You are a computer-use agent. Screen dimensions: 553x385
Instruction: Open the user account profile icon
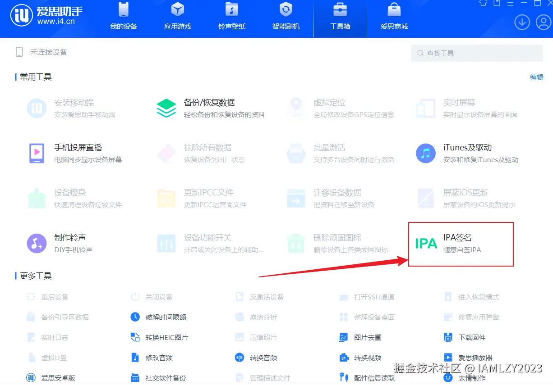click(543, 22)
